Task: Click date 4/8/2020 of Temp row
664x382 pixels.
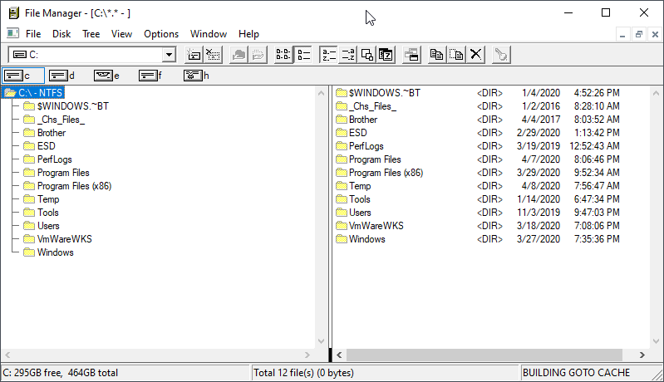Action: pyautogui.click(x=541, y=186)
